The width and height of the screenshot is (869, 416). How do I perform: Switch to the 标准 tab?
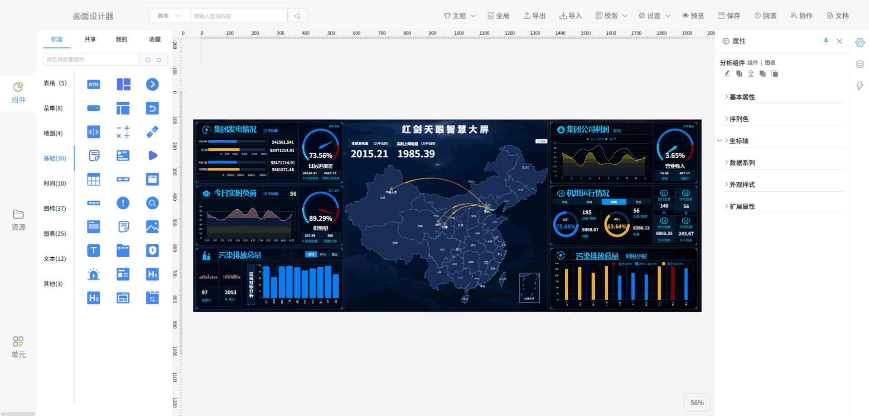[x=57, y=39]
